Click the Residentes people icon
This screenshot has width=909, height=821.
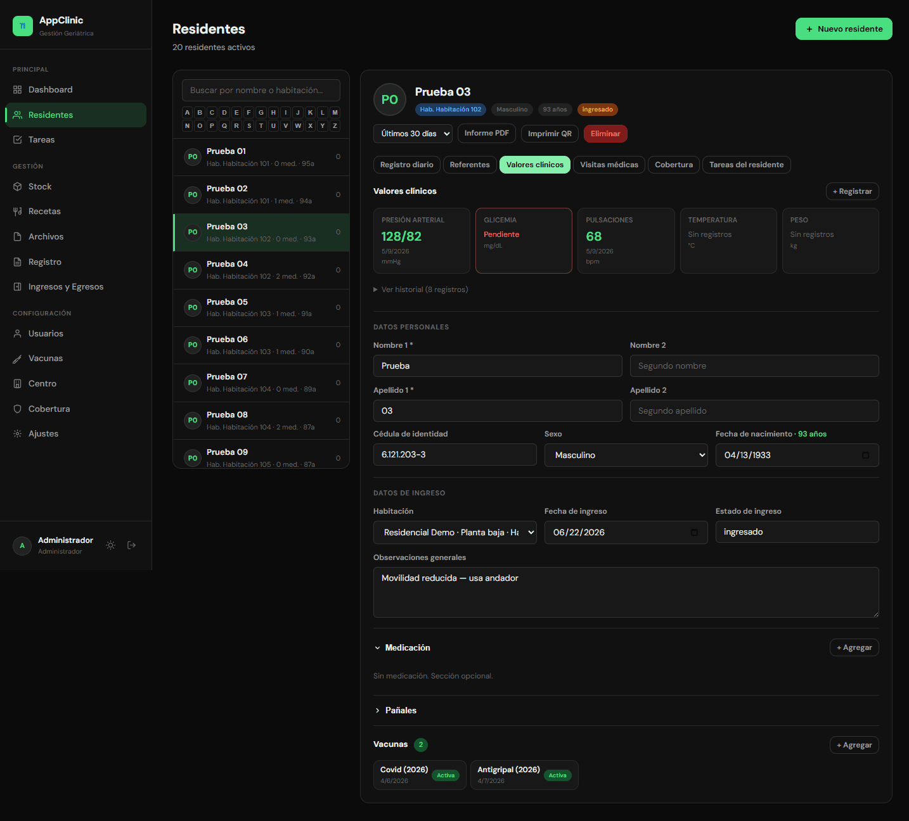tap(17, 115)
